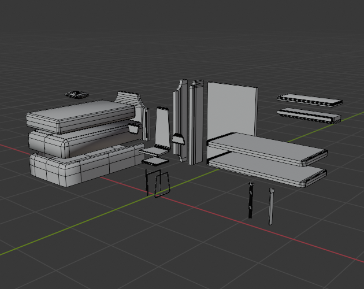Select the lower toothed strip at far right
The height and width of the screenshot is (289, 364).
click(x=309, y=116)
